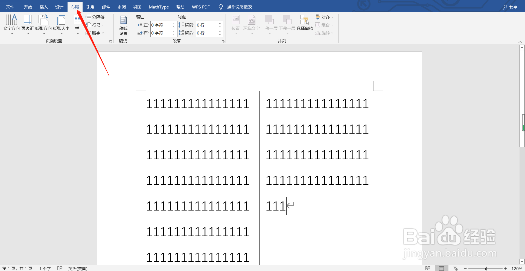Switch to the Mailings (邮件) tab
Image resolution: width=525 pixels, height=271 pixels.
[x=106, y=7]
